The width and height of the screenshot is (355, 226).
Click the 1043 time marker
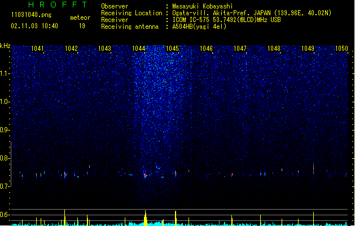click(x=104, y=49)
